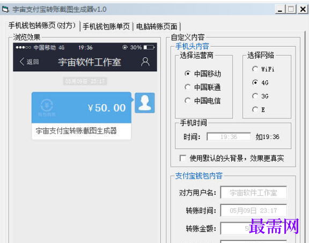Image resolution: width=309 pixels, height=243 pixels.
Task: Click the 19:36 clock in preview status bar
Action: (x=85, y=48)
